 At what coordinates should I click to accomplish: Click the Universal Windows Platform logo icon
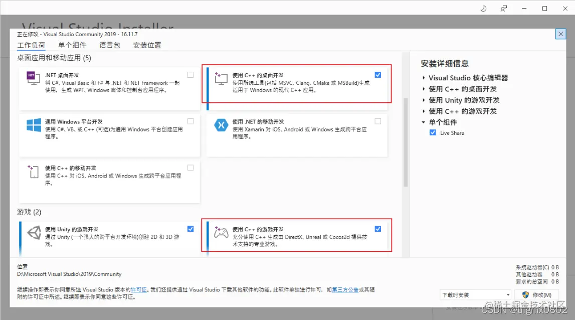point(34,125)
